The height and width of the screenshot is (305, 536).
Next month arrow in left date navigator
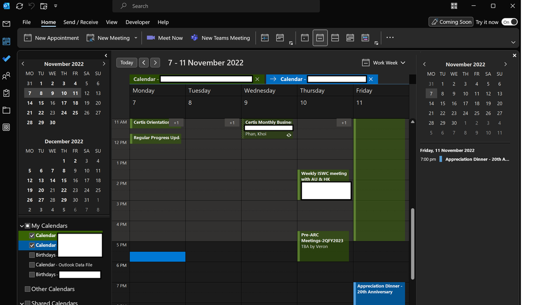(x=104, y=63)
